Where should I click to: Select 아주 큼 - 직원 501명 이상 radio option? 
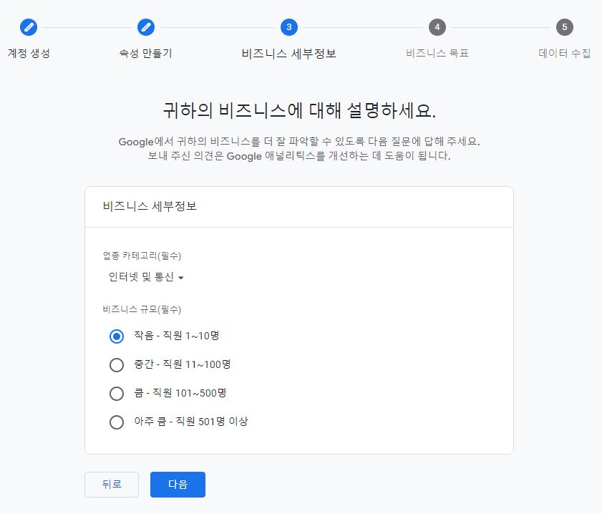(x=117, y=422)
